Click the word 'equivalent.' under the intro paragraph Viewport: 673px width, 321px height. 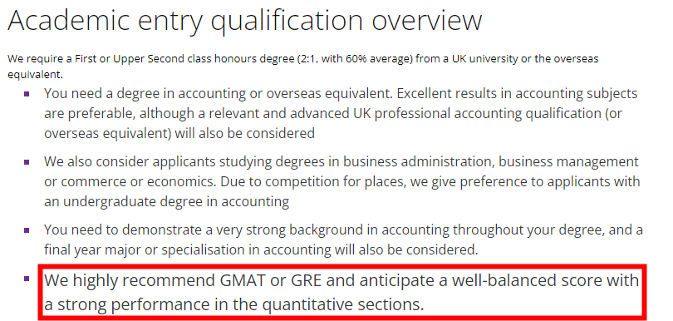coord(35,75)
